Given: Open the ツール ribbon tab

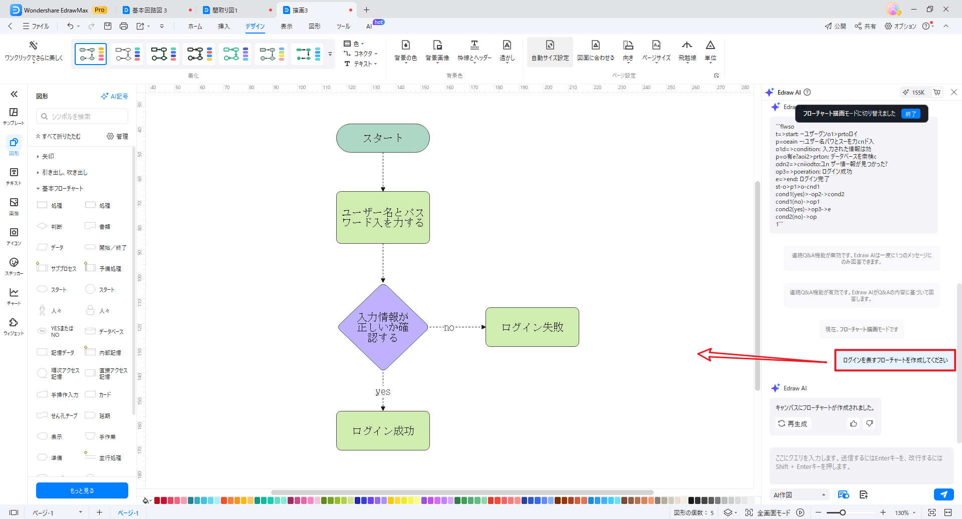Looking at the screenshot, I should tap(343, 26).
